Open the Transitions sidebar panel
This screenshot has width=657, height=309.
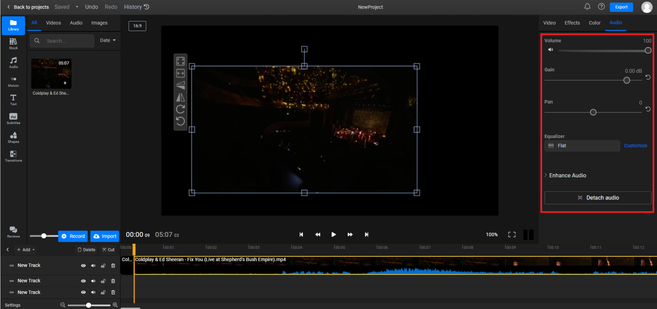13,156
